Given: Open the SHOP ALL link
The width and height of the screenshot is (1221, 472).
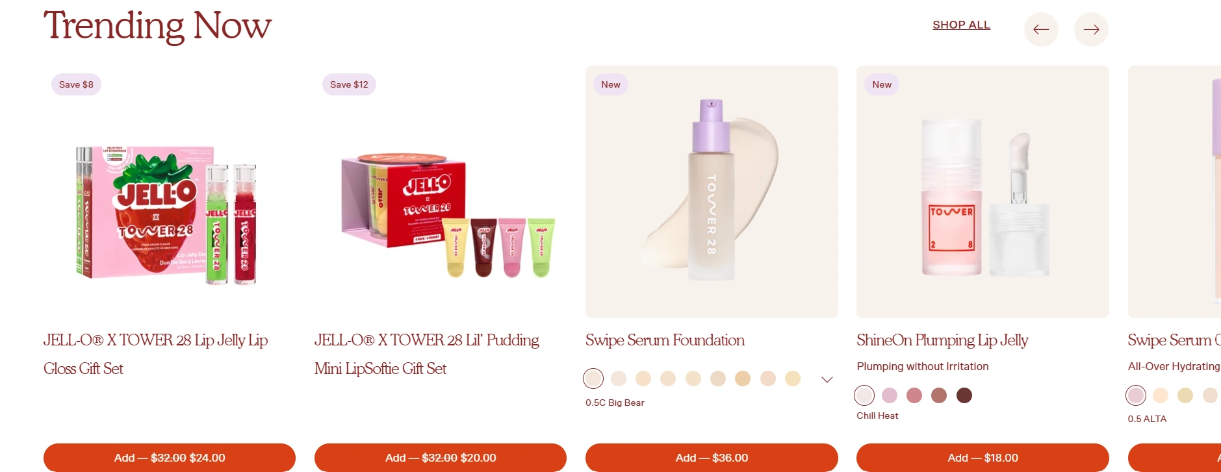Looking at the screenshot, I should click(961, 25).
